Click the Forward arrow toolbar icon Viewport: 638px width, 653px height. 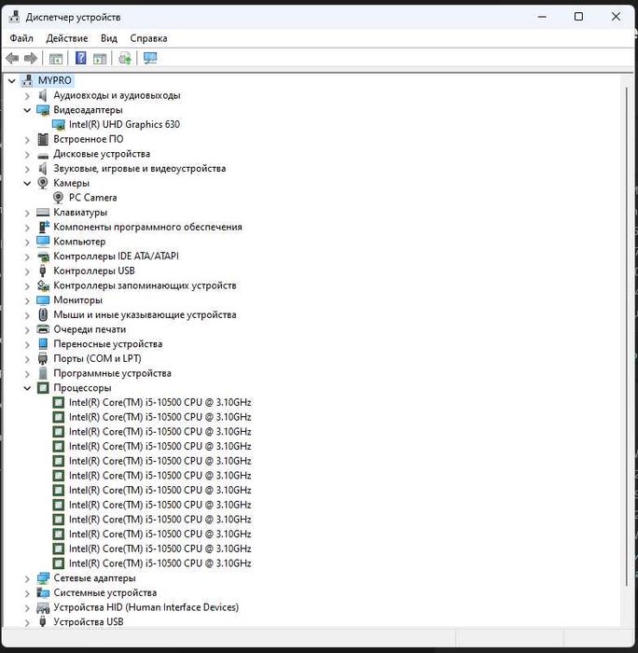[x=31, y=58]
